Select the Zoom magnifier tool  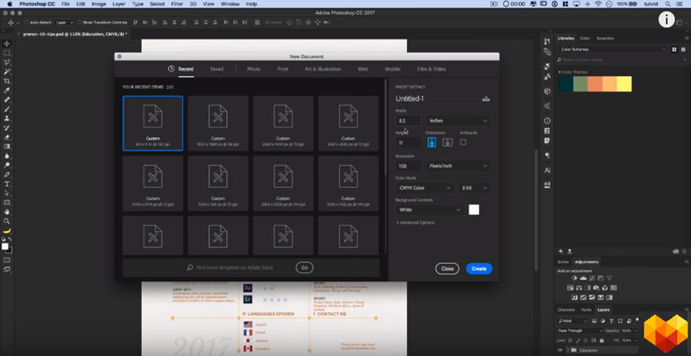tap(7, 221)
